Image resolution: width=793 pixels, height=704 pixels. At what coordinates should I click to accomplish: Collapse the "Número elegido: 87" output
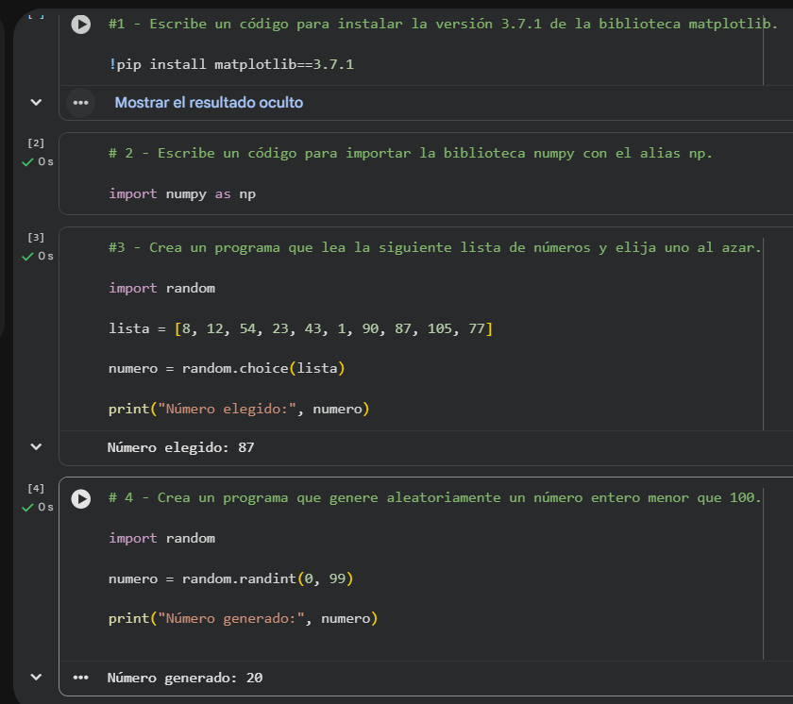(36, 446)
